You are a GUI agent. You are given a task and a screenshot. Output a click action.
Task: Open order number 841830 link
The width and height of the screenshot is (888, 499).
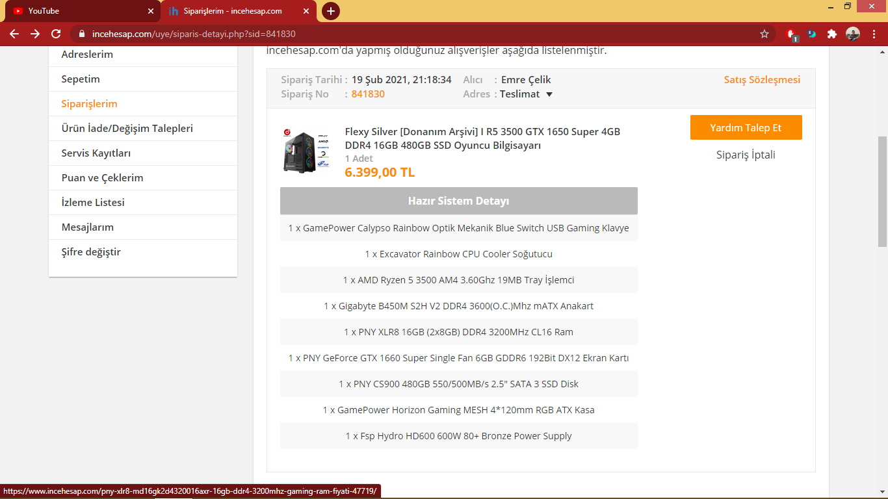[368, 94]
